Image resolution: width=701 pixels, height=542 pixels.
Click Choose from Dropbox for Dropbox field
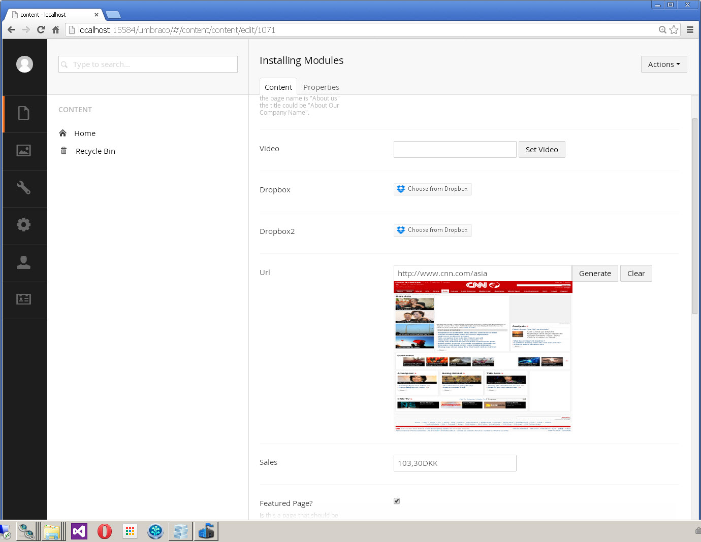coord(433,189)
